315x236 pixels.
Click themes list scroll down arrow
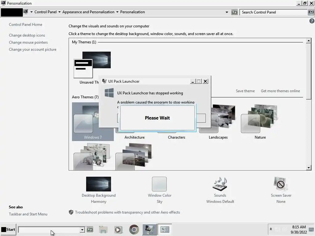309,168
